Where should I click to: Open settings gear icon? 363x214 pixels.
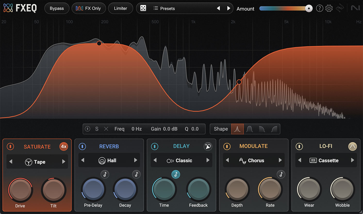(x=329, y=8)
